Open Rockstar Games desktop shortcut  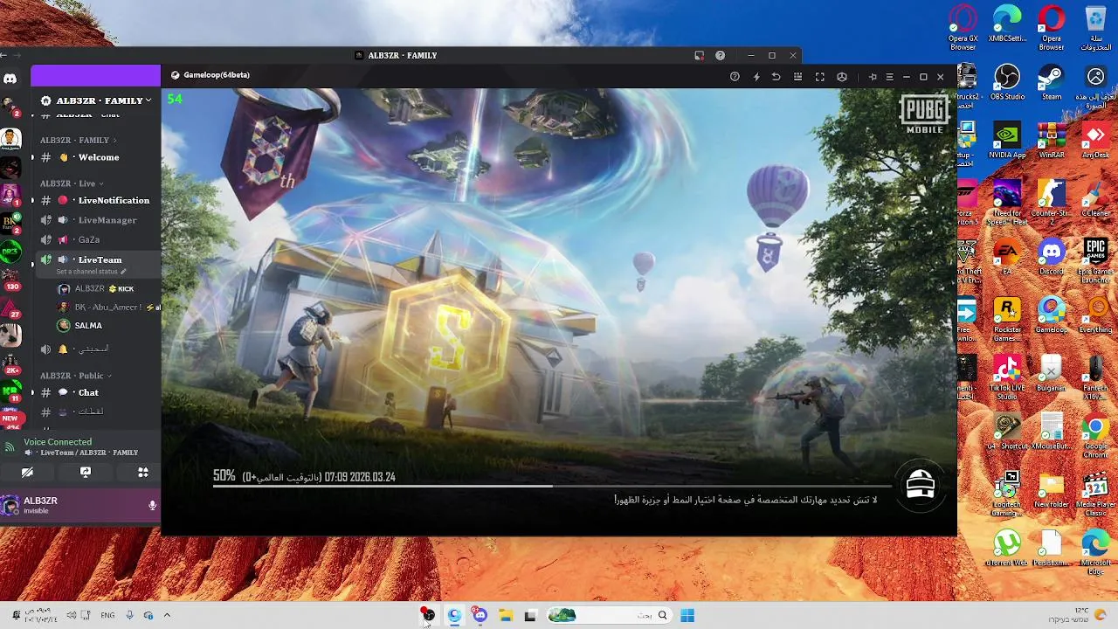coord(1007,318)
